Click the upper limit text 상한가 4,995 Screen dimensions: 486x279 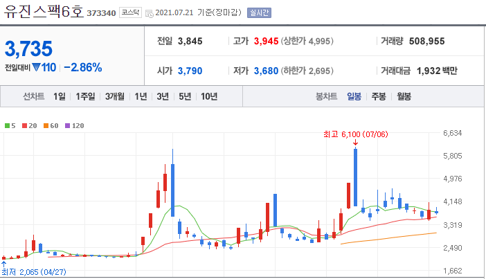[307, 41]
